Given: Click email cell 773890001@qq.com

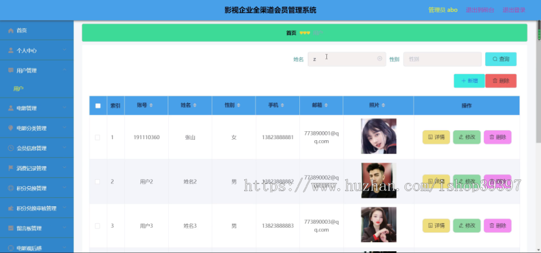Looking at the screenshot, I should 322,137.
